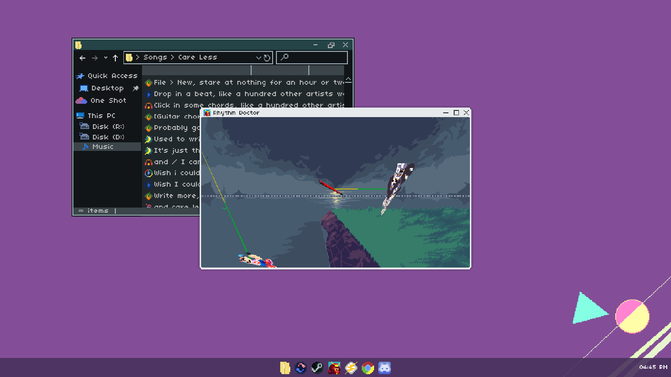Go back using the left arrow
Viewport: 671px width, 377px height.
(x=82, y=58)
